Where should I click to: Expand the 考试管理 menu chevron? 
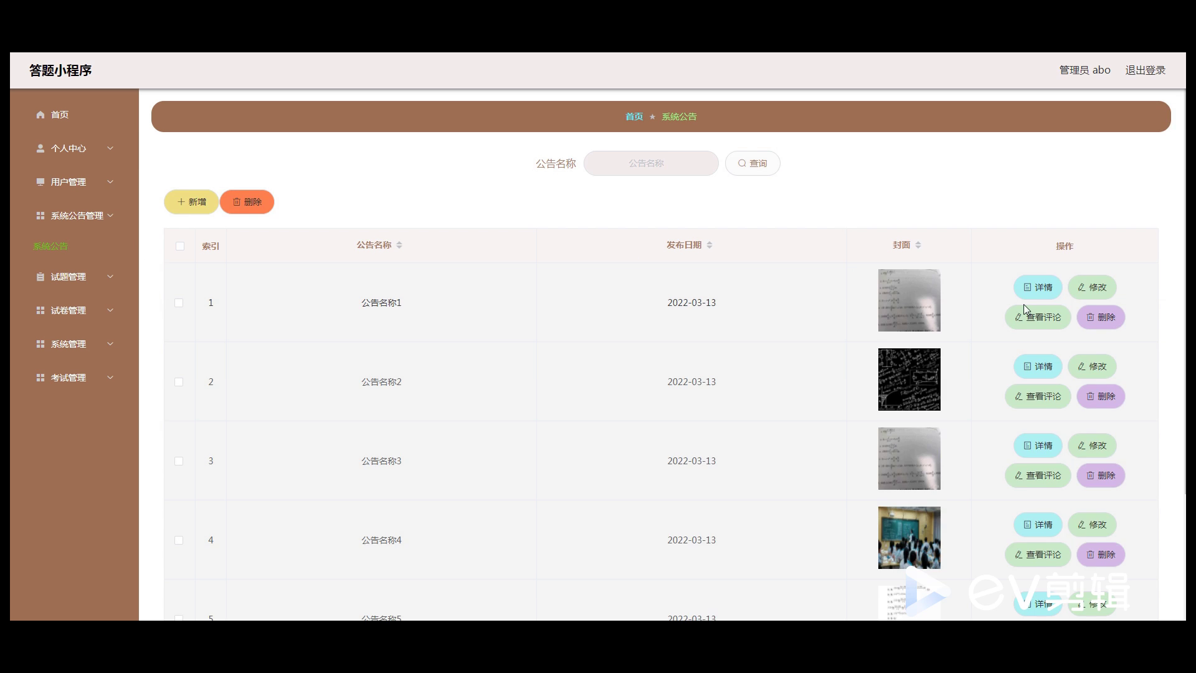pos(110,378)
